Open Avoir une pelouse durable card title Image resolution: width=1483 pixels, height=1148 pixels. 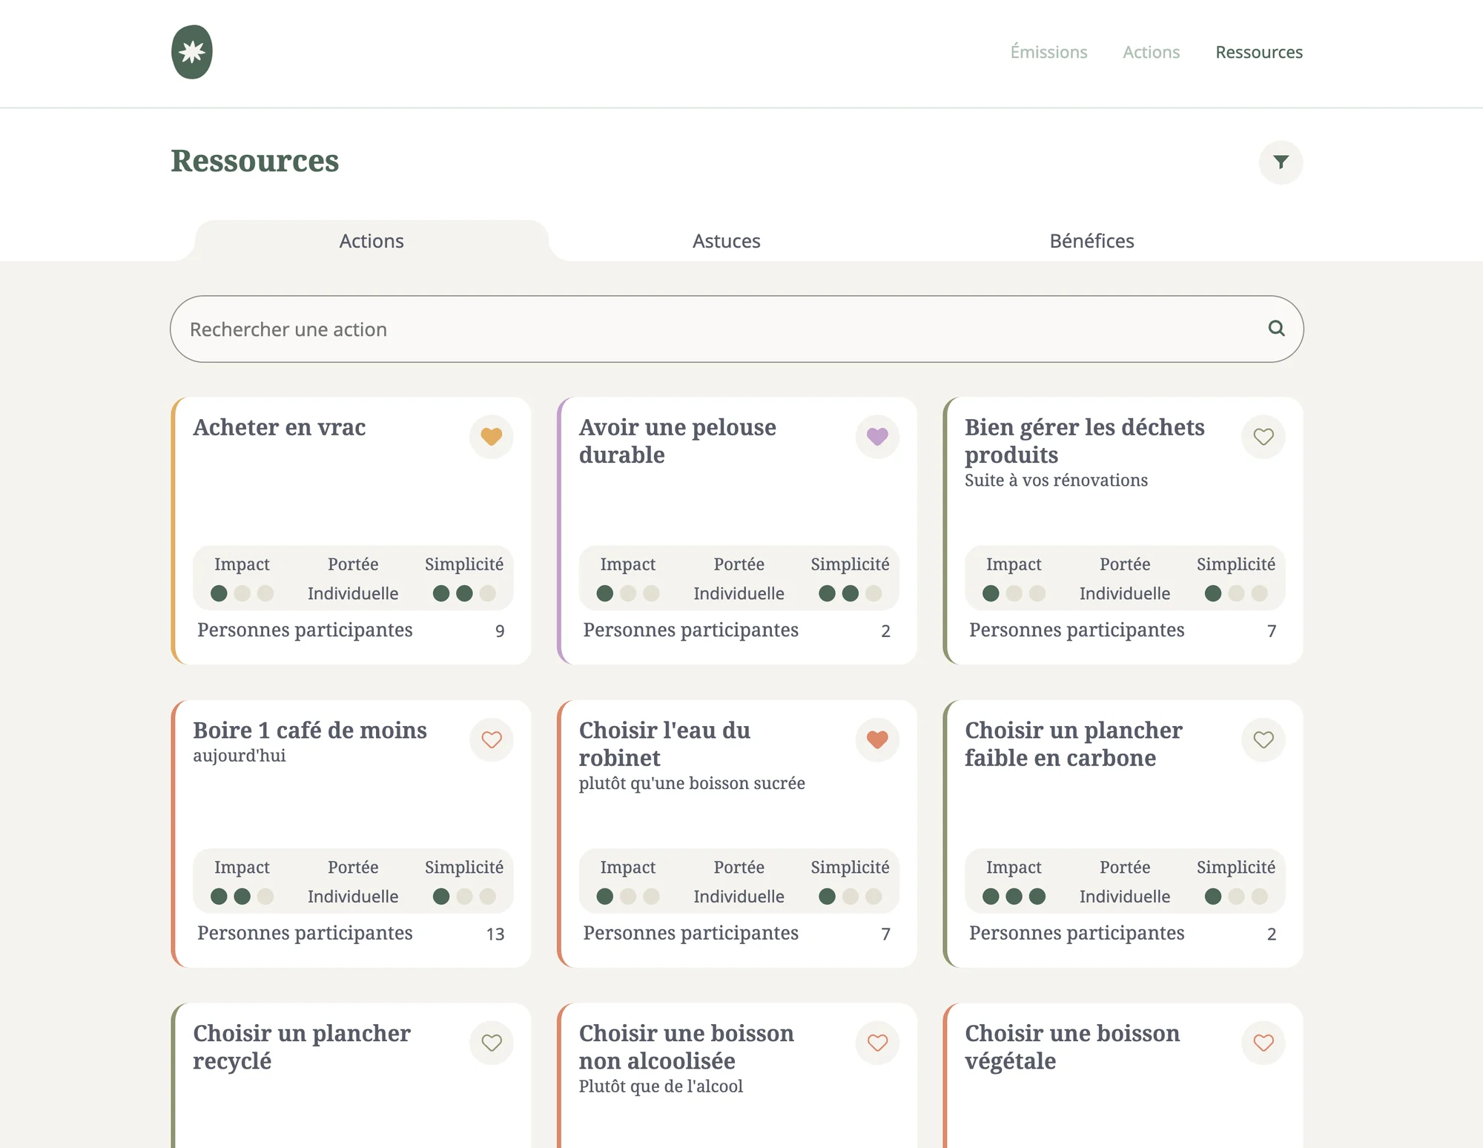tap(678, 441)
